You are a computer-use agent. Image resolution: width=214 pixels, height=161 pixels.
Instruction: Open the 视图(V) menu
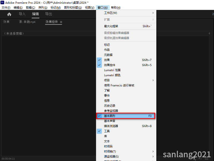90,7
